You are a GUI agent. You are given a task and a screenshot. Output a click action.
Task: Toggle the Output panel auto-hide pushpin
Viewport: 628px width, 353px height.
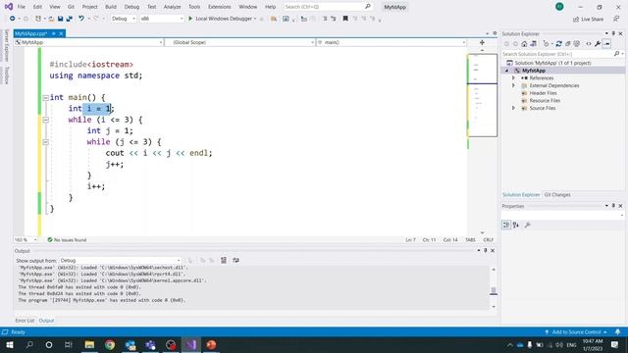pos(486,251)
